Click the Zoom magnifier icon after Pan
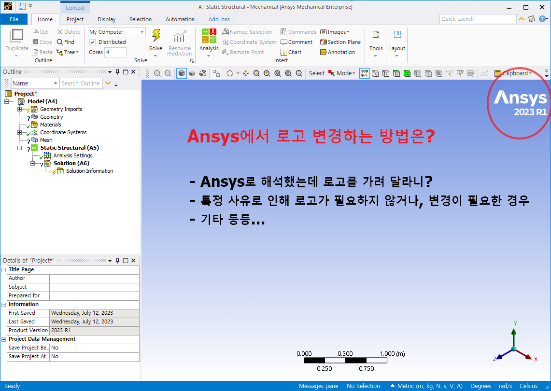The height and width of the screenshot is (391, 551). click(256, 73)
